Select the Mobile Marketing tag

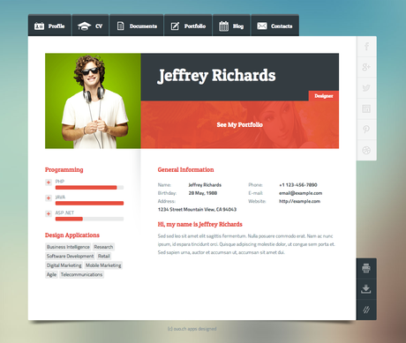[x=103, y=265]
